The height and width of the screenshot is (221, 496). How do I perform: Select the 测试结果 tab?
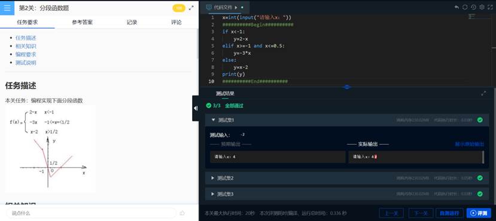click(x=225, y=93)
